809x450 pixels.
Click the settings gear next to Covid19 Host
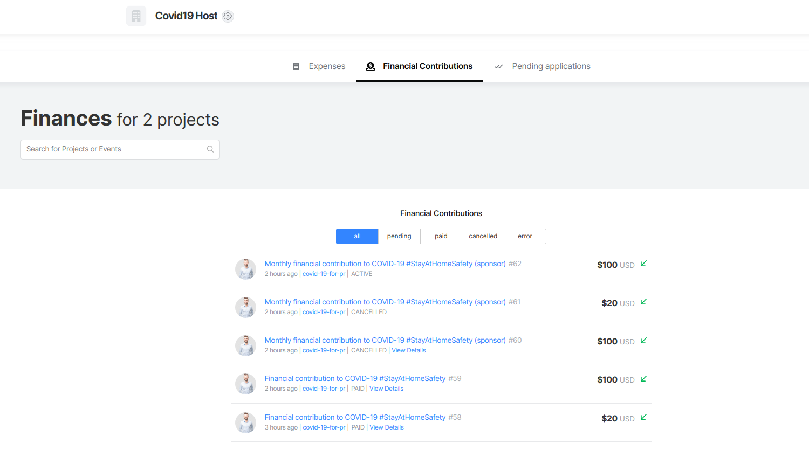(x=228, y=16)
